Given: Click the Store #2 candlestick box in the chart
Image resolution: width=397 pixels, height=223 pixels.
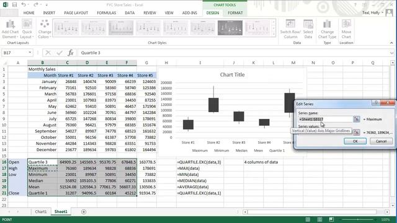Looking at the screenshot, I should [x=213, y=105].
